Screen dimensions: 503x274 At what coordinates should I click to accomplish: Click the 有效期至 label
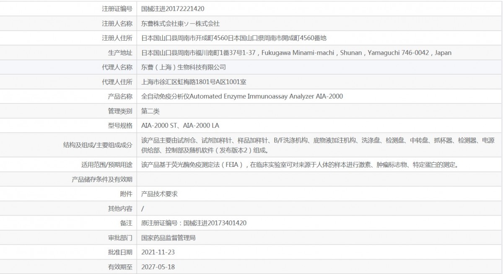click(120, 266)
